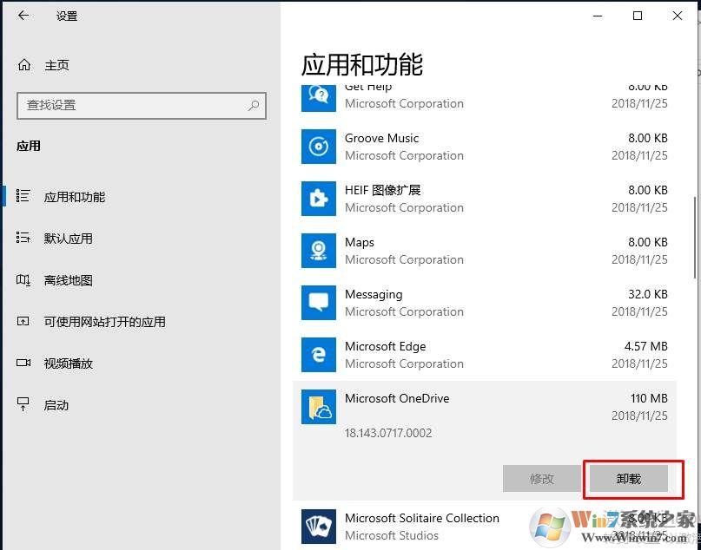Click the search magnifier icon
Image resolution: width=701 pixels, height=550 pixels.
pyautogui.click(x=254, y=105)
